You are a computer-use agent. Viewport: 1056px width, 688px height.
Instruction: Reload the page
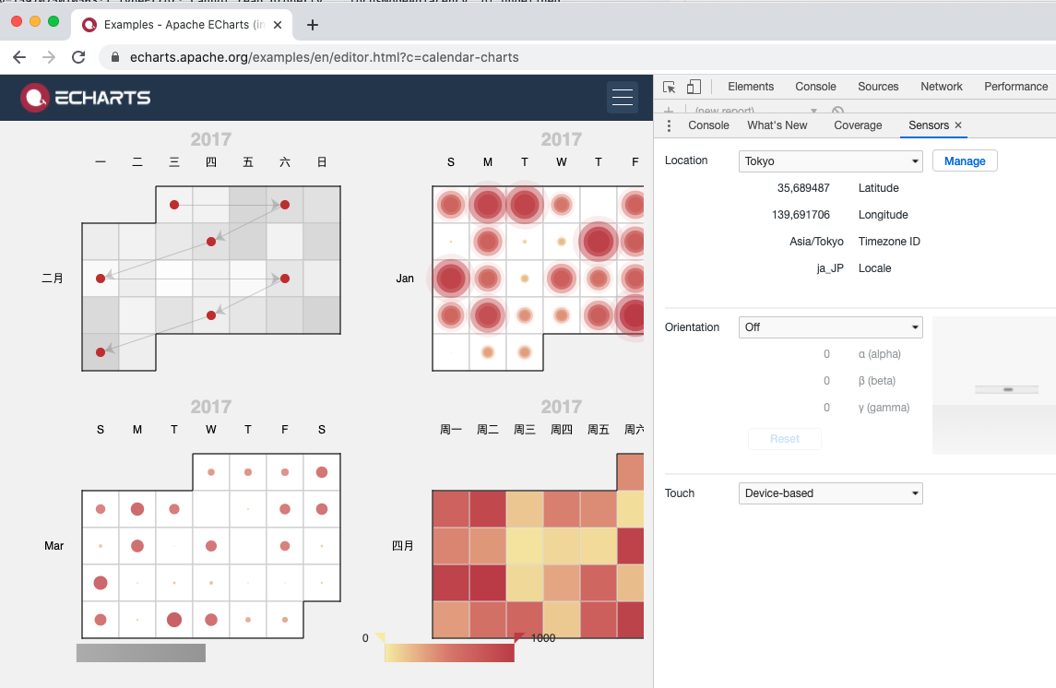click(x=78, y=57)
